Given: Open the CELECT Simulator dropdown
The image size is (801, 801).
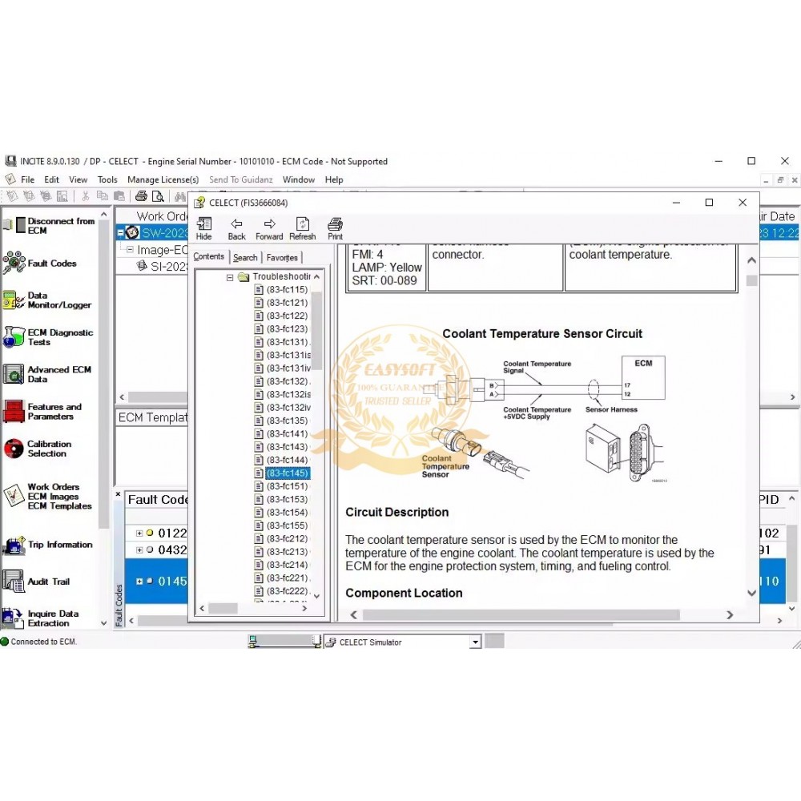Looking at the screenshot, I should (x=476, y=642).
